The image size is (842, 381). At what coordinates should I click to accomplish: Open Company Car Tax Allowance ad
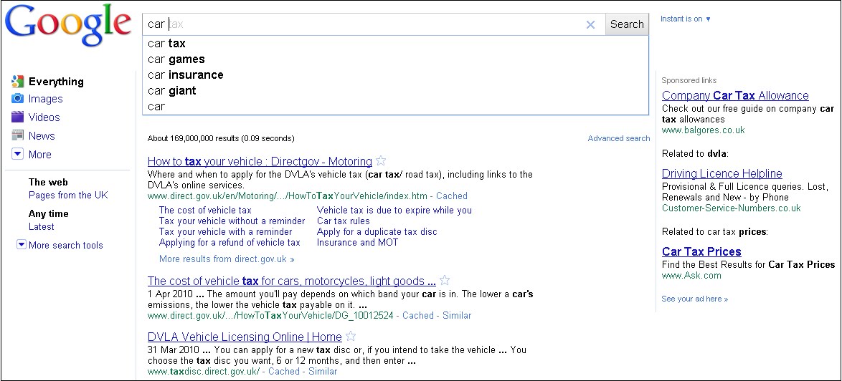pyautogui.click(x=735, y=95)
